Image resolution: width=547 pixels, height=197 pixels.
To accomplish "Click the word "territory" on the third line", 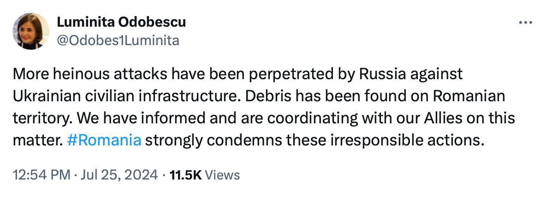I will (x=39, y=118).
